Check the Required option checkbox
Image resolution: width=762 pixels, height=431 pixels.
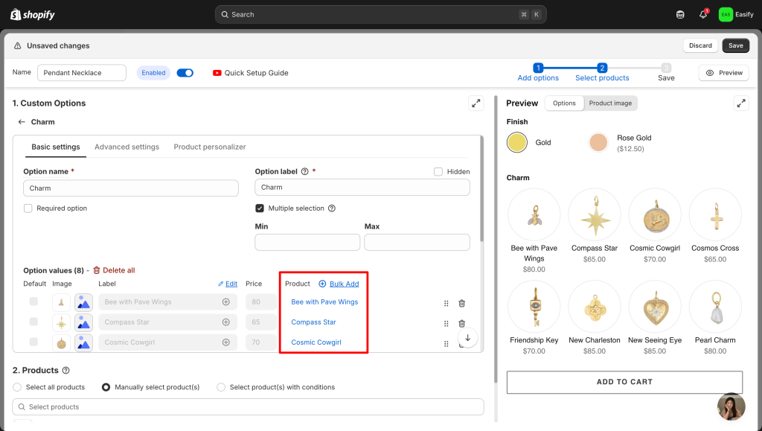click(x=28, y=208)
